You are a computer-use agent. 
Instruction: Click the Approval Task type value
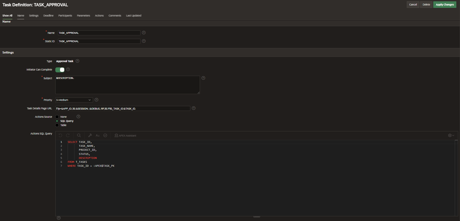[65, 61]
